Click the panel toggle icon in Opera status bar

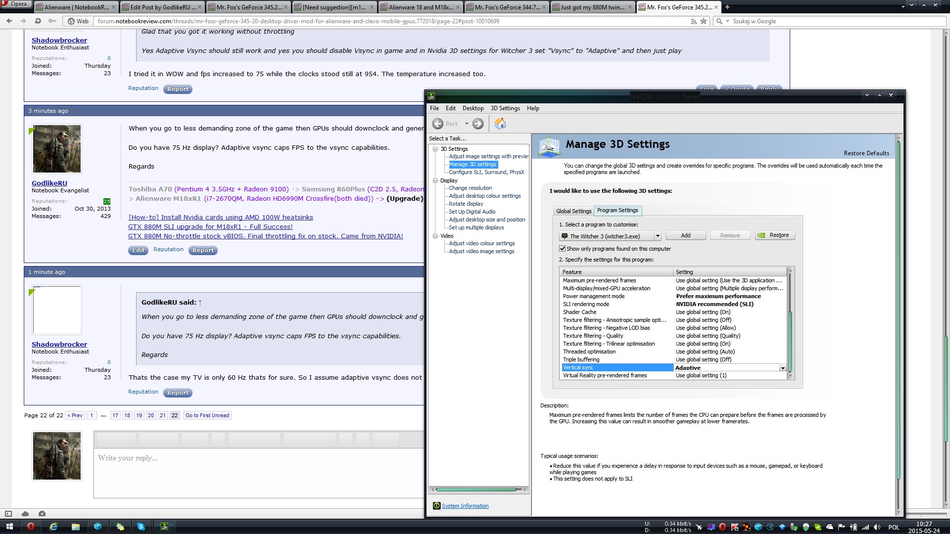[x=8, y=514]
